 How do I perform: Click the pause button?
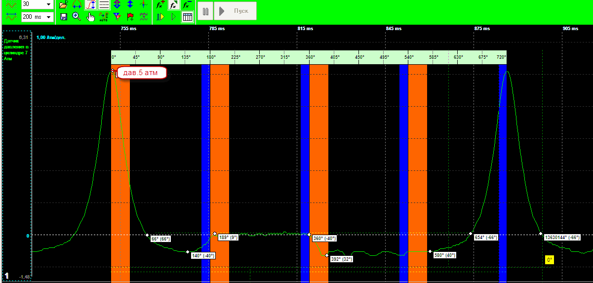[205, 11]
